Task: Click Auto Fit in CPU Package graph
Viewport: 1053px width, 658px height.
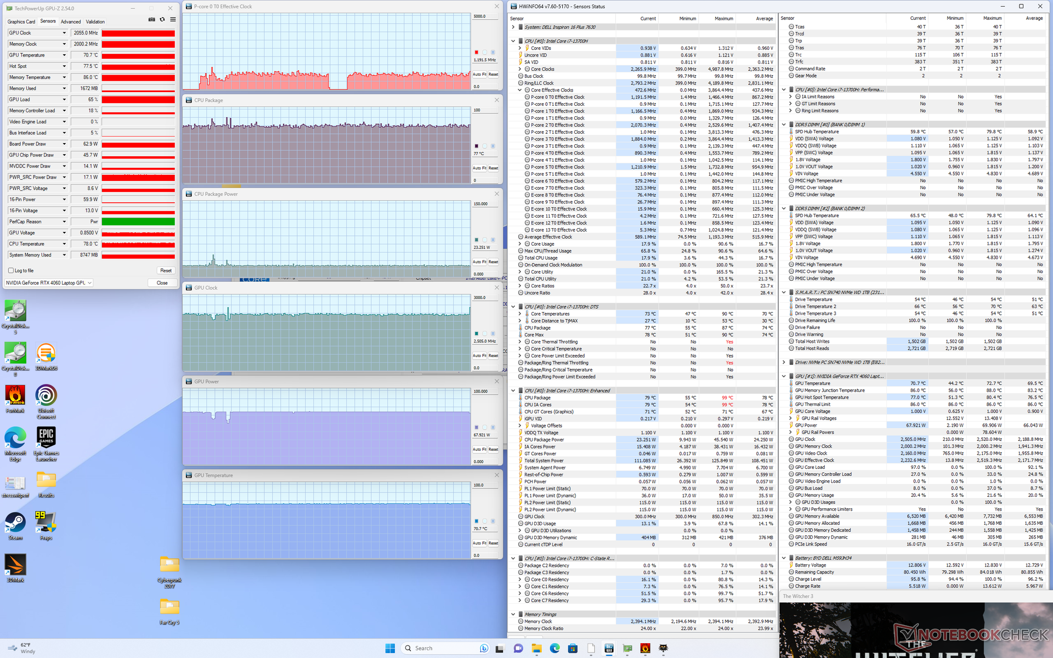Action: [x=480, y=168]
